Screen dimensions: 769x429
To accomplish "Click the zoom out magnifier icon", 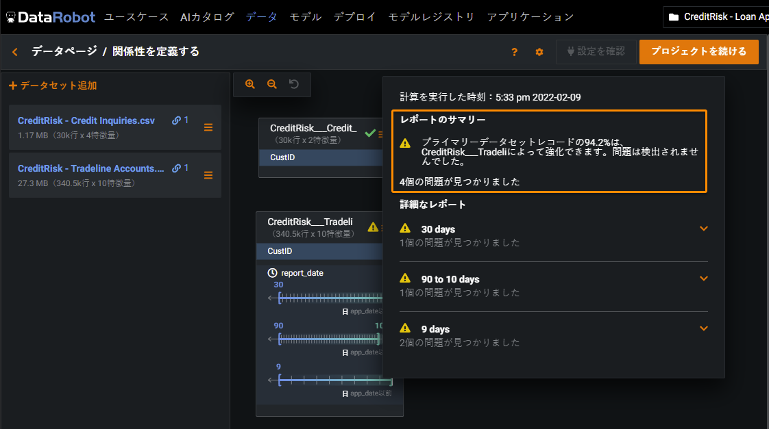I will tap(272, 84).
